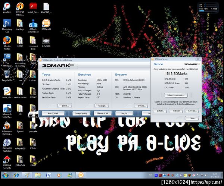
Task: Open the ASRock InstantBoot shortcut
Action: click(33, 26)
